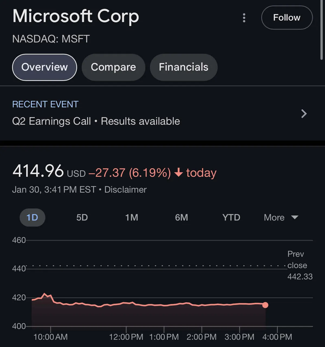
Task: Switch chart to 1M range
Action: coord(132,217)
